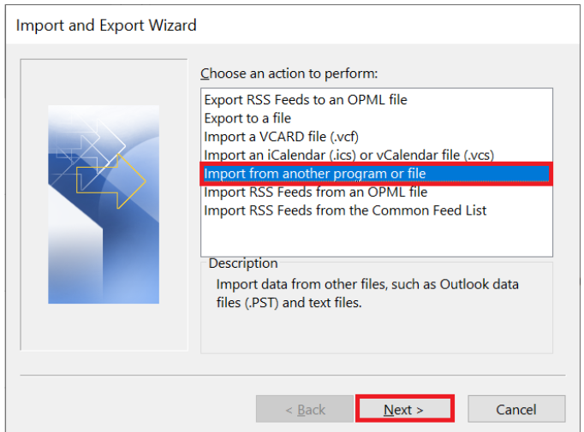Image resolution: width=584 pixels, height=432 pixels.
Task: Click the horizontal separator line above the buttons
Action: coord(291,375)
